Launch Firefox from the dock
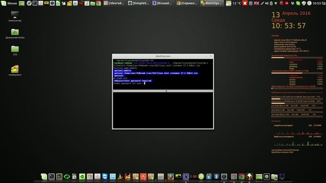The image size is (326, 183). 171,176
